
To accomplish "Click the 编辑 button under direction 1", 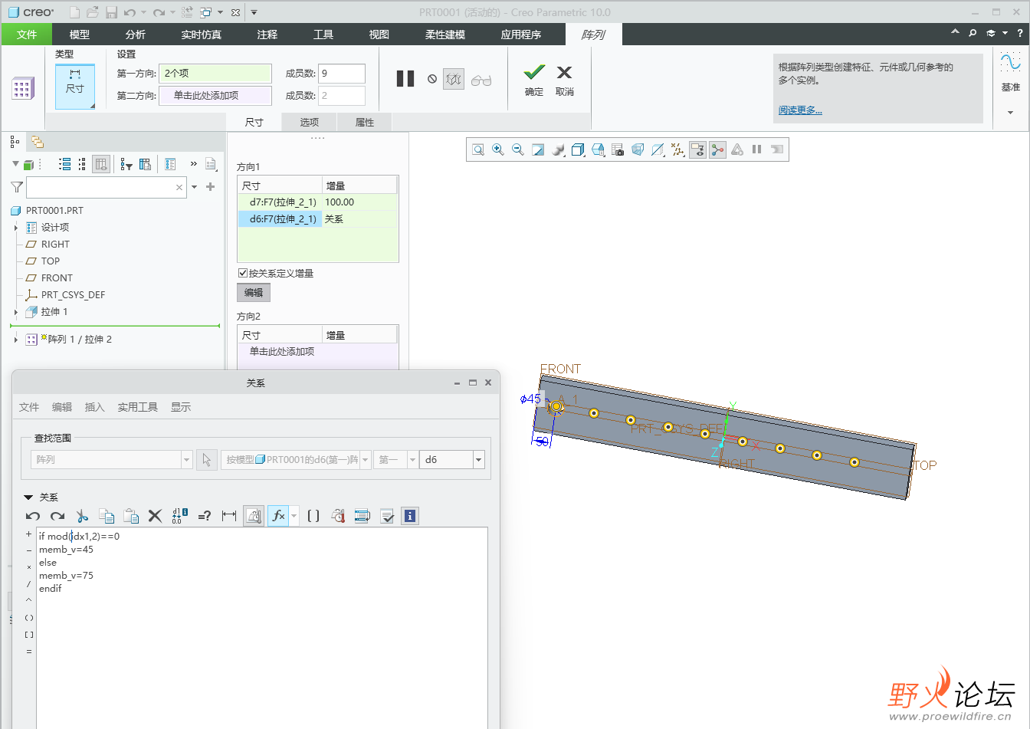I will (x=254, y=293).
